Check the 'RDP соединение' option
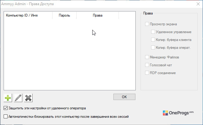The image size is (203, 125). [147, 73]
